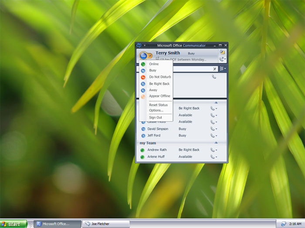The height and width of the screenshot is (228, 305).
Task: Click the Terry Smith name
Action: [x=168, y=53]
